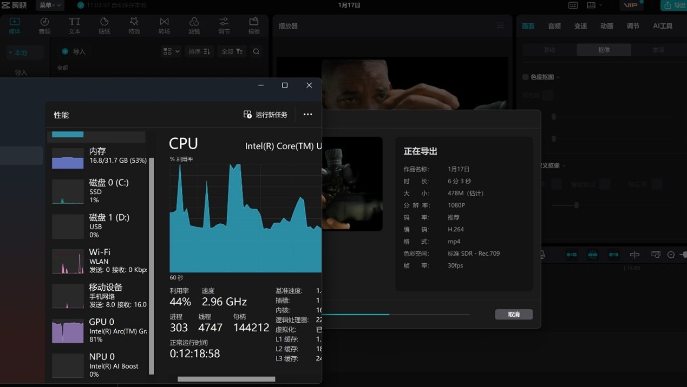
Task: Collapse the 本地 local section
Action: point(10,52)
